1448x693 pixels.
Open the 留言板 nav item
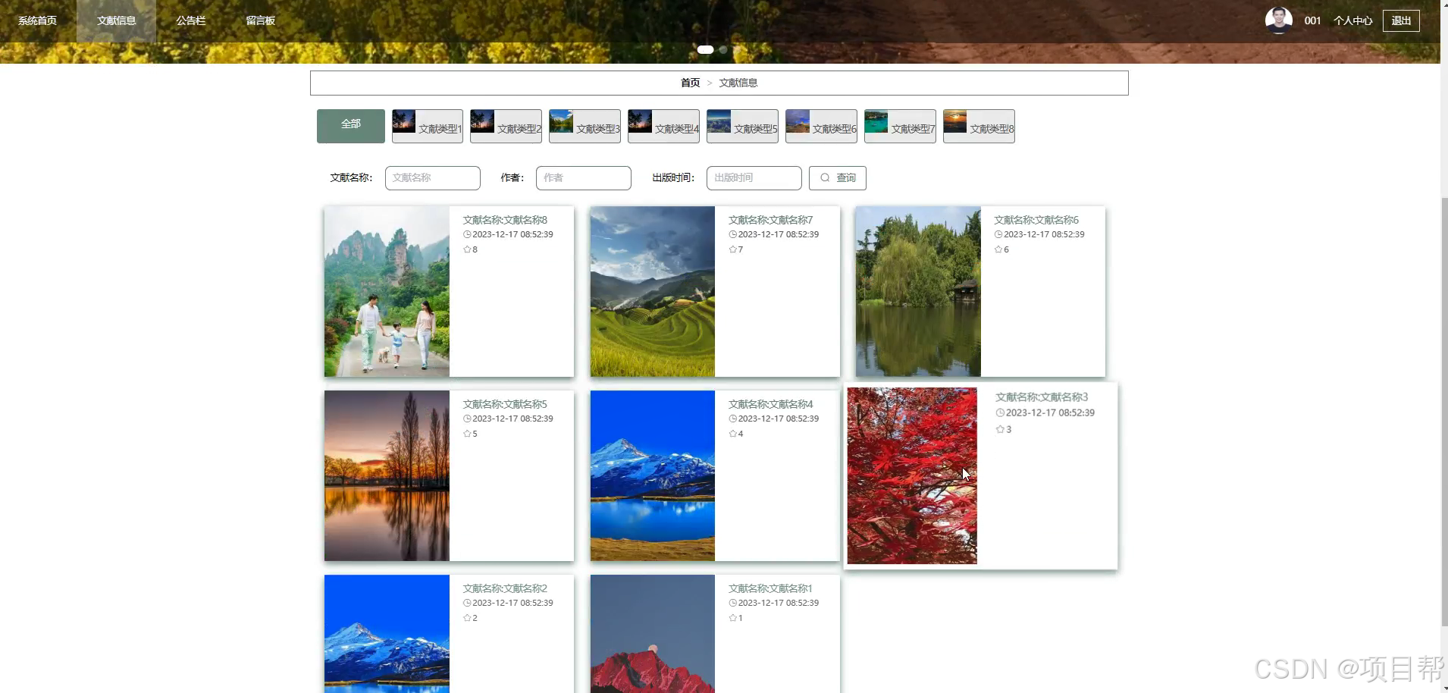(260, 20)
